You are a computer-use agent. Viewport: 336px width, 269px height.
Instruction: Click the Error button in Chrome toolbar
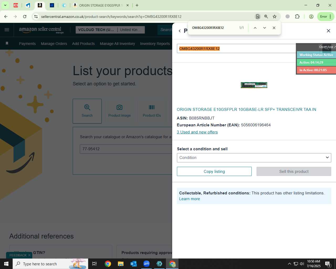tap(325, 17)
